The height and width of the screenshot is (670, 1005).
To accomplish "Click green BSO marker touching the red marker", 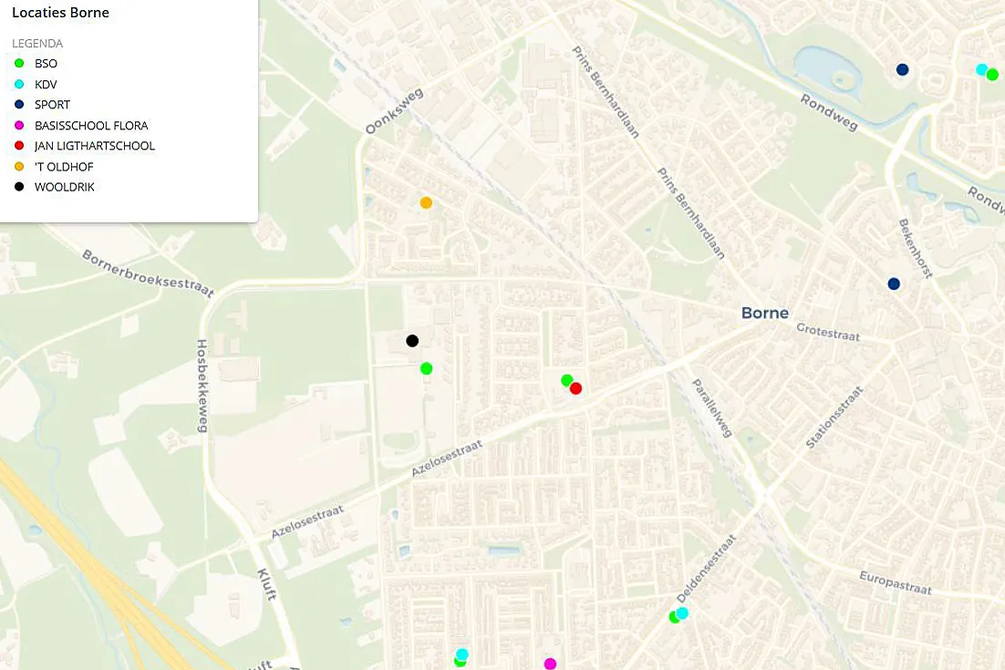I will tap(566, 380).
